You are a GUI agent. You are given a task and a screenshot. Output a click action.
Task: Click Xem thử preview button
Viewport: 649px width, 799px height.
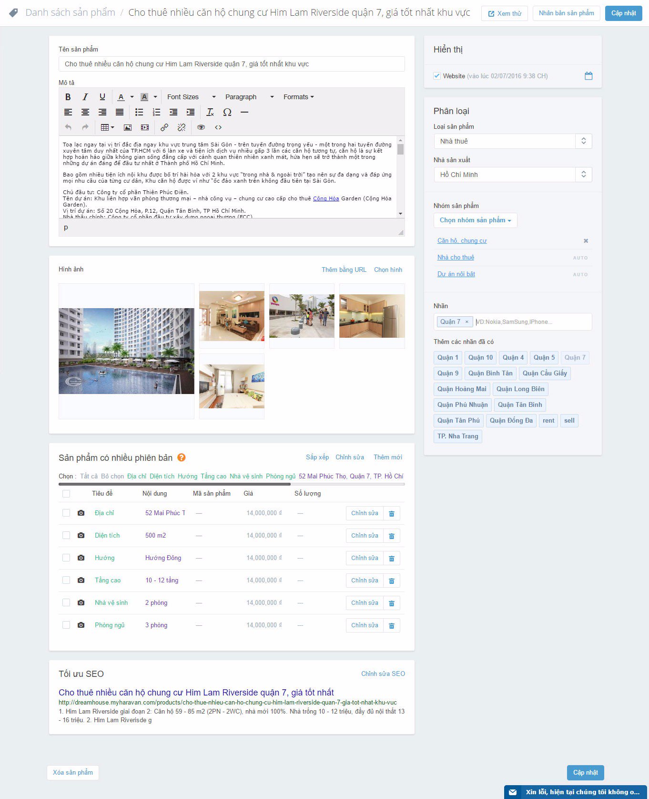[x=505, y=13]
